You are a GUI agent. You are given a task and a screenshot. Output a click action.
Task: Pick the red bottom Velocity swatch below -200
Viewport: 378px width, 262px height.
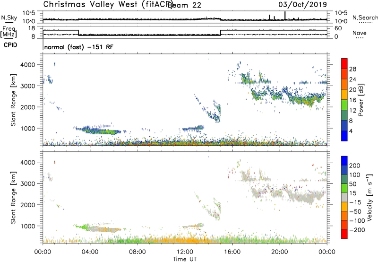click(344, 234)
